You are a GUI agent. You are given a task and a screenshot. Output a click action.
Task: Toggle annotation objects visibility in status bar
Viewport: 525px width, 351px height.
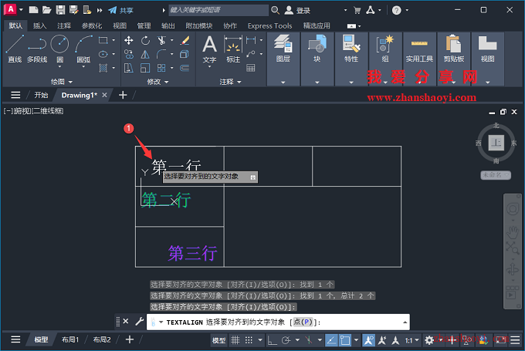click(x=368, y=340)
